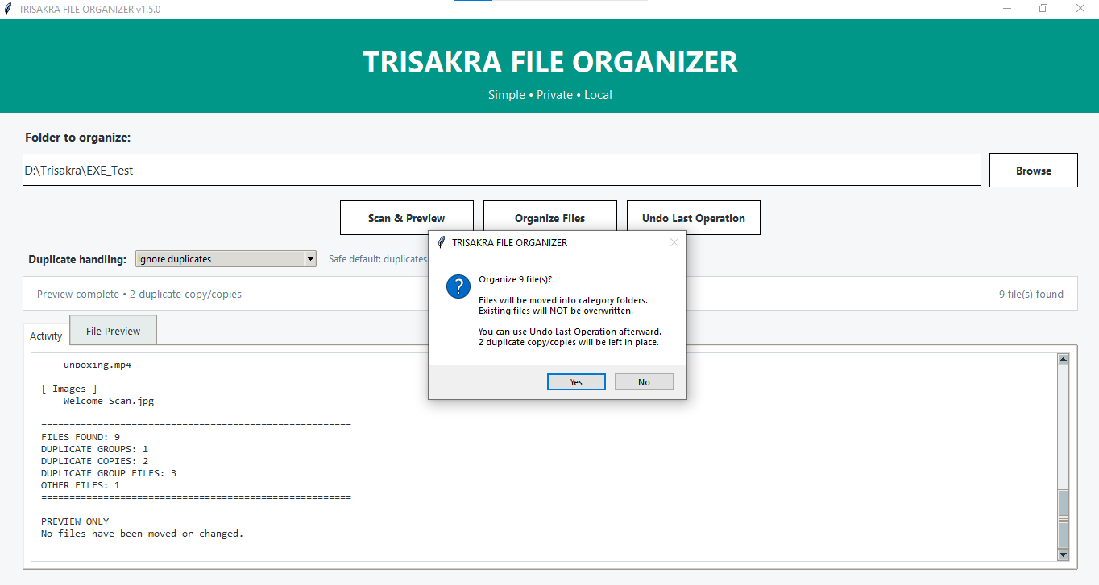This screenshot has width=1099, height=585.
Task: Click the "PREVIEW ONLY" log line
Action: 75,521
